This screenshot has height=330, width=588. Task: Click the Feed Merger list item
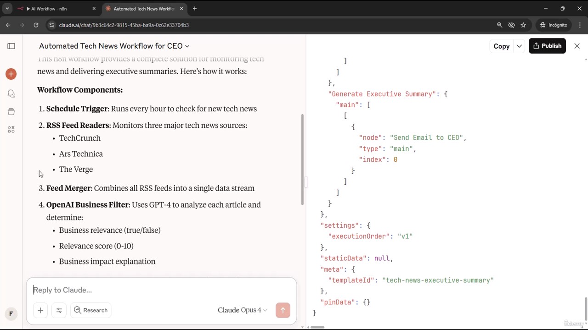[150, 188]
